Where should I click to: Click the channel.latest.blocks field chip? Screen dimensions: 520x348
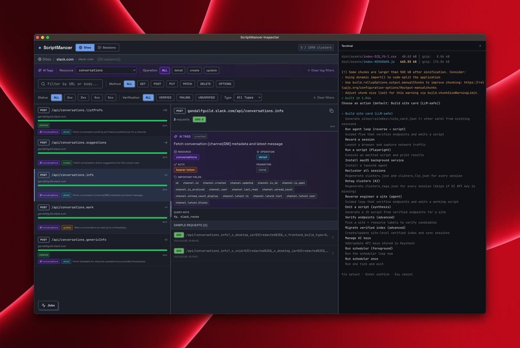(192, 203)
